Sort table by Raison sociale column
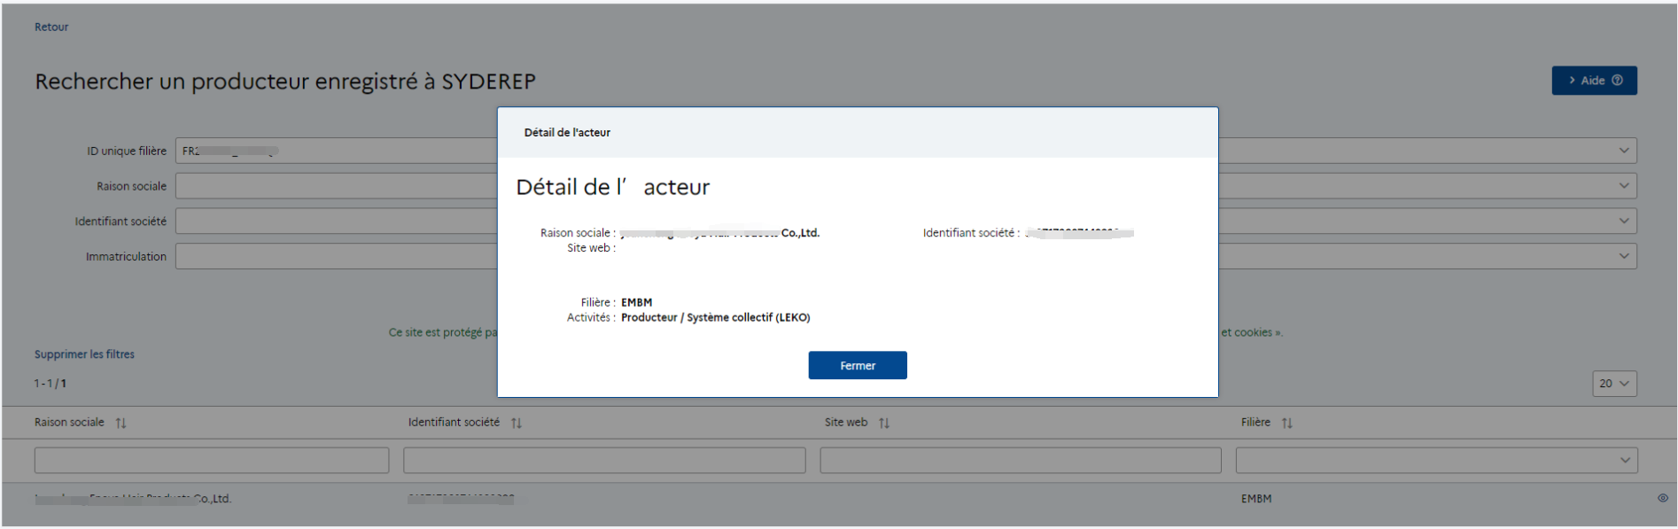 point(121,424)
